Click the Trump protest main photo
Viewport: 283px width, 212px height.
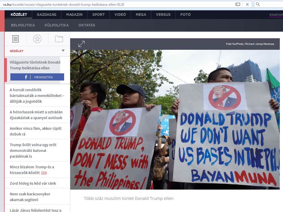coord(175,120)
